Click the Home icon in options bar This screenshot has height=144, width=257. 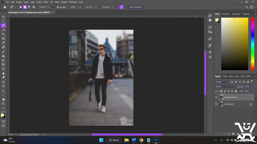5,7
